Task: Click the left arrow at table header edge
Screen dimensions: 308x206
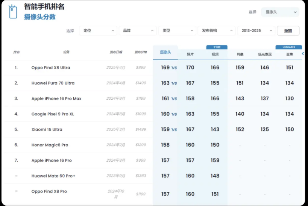Action: click(303, 53)
